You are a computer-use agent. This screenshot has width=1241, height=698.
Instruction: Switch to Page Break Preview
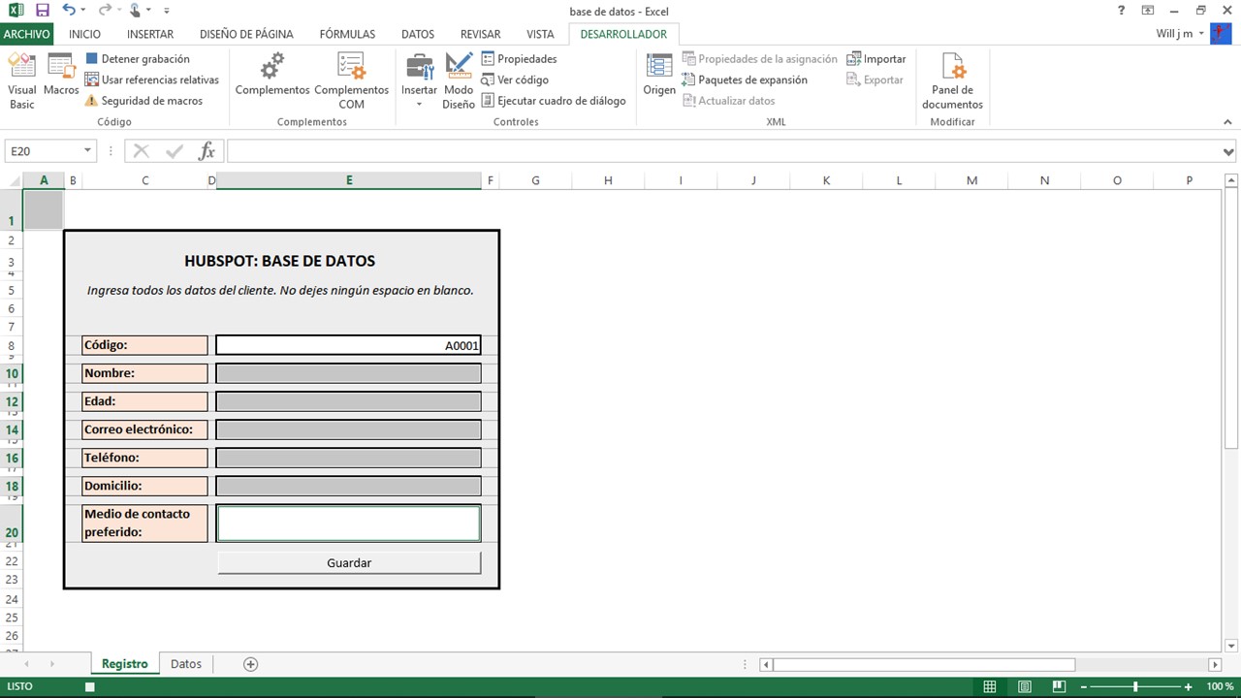[1060, 686]
